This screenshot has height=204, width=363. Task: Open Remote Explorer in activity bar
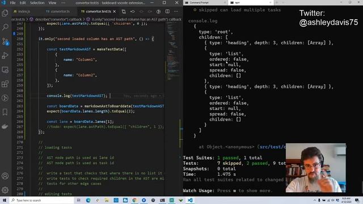click(5, 70)
